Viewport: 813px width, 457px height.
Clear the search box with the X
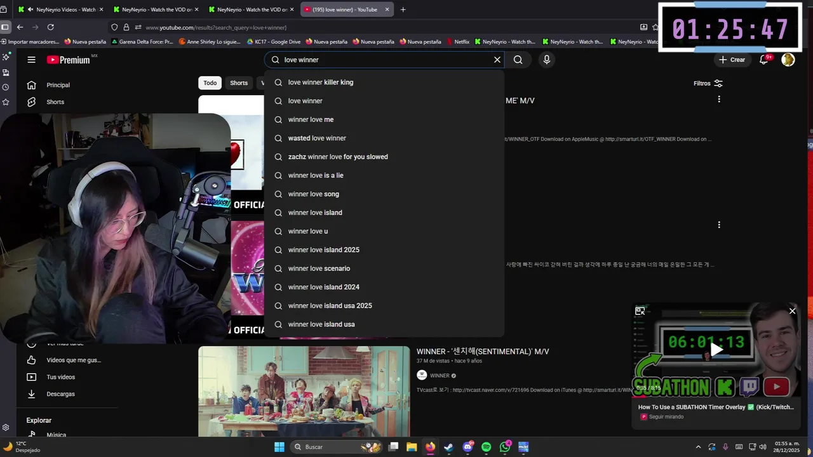pos(497,60)
